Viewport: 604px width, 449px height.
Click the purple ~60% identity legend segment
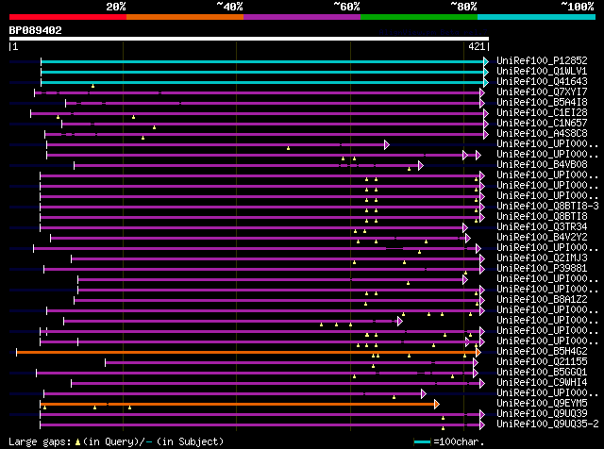[x=302, y=17]
